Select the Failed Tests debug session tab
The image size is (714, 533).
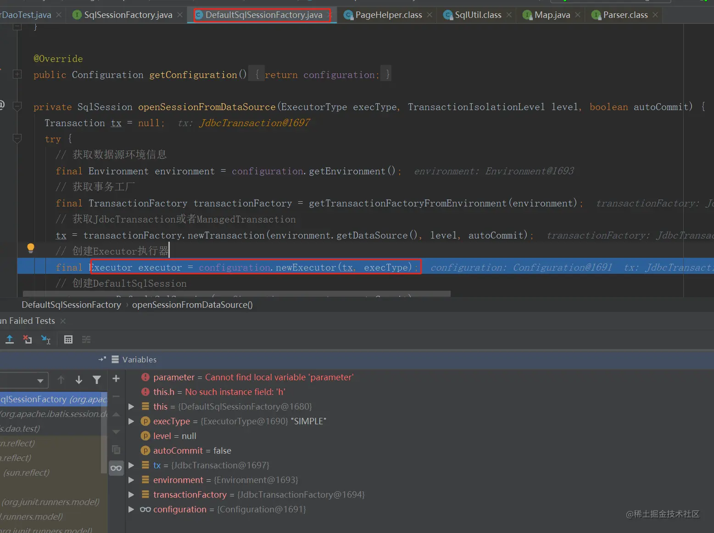pyautogui.click(x=28, y=321)
